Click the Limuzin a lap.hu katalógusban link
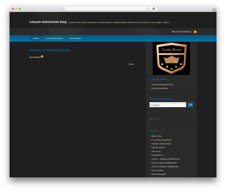226x191 pixels. tap(164, 163)
